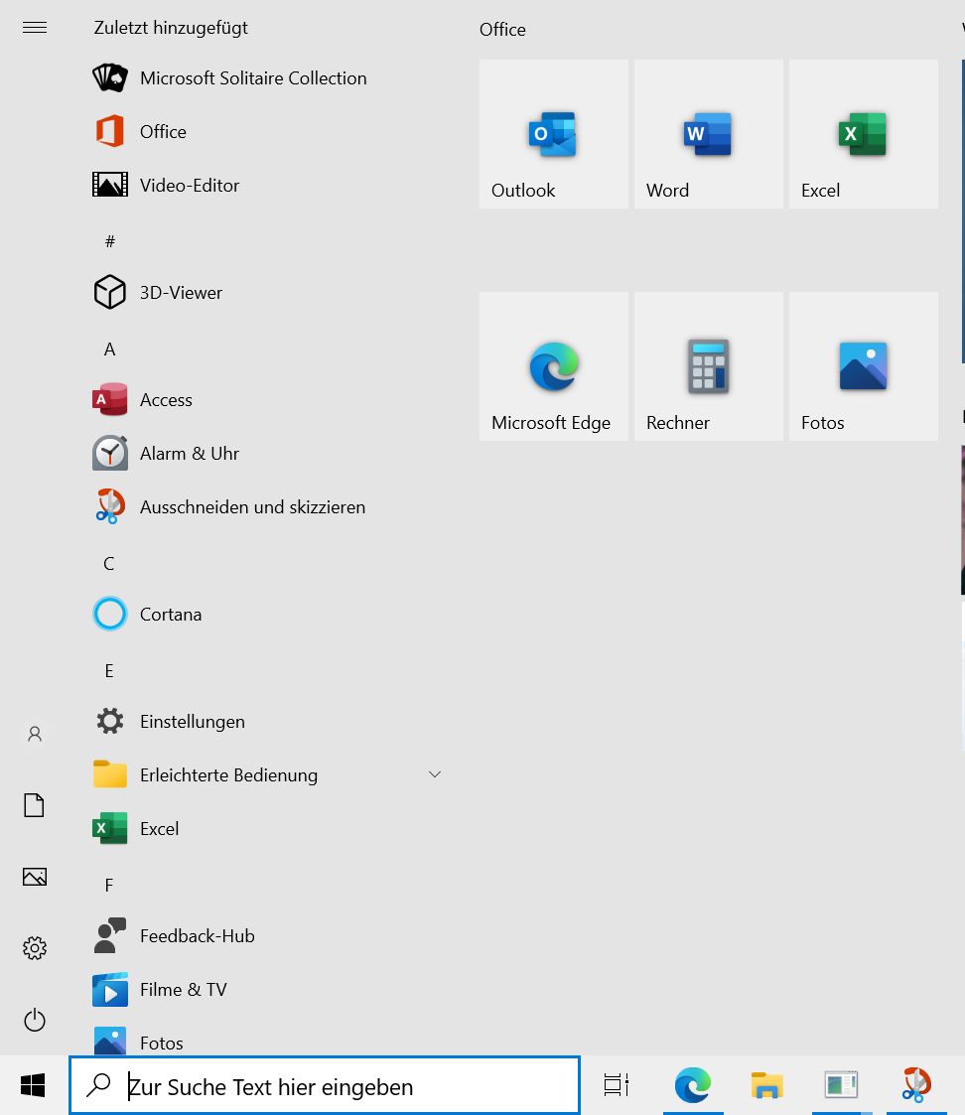The width and height of the screenshot is (965, 1115).
Task: Switch to the Snip & Sketch taskbar icon
Action: [916, 1085]
